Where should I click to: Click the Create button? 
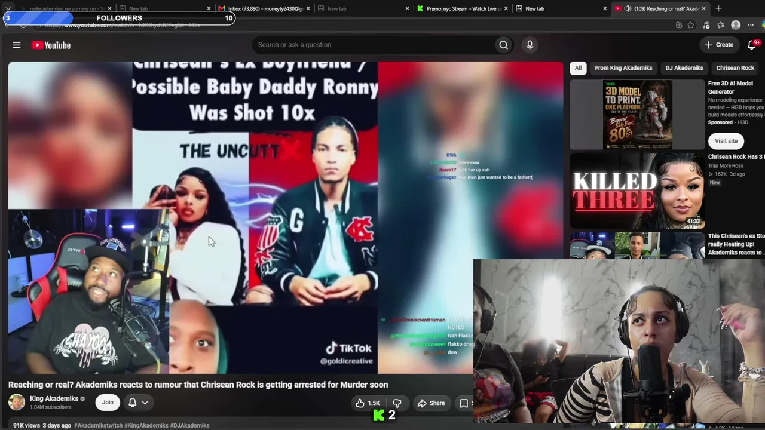pos(719,45)
